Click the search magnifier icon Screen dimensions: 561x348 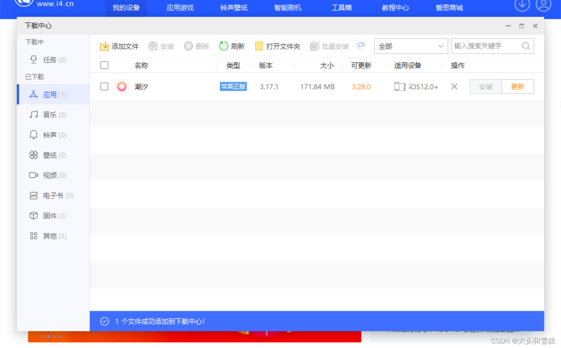click(526, 46)
